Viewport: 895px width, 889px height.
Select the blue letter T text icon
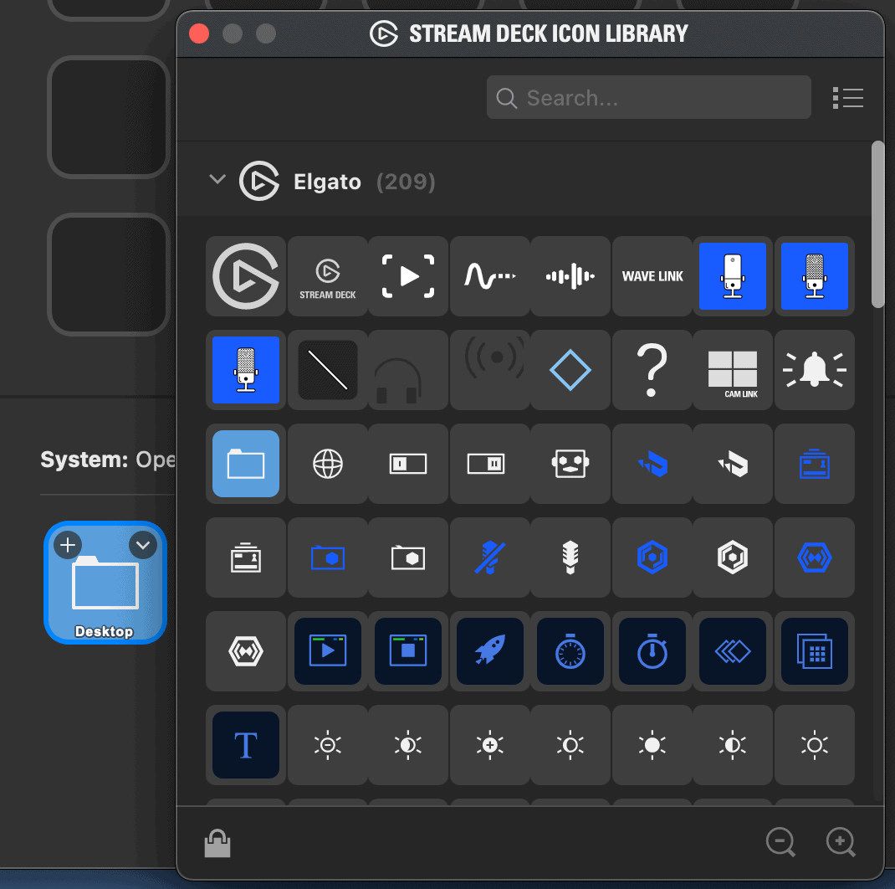[246, 744]
